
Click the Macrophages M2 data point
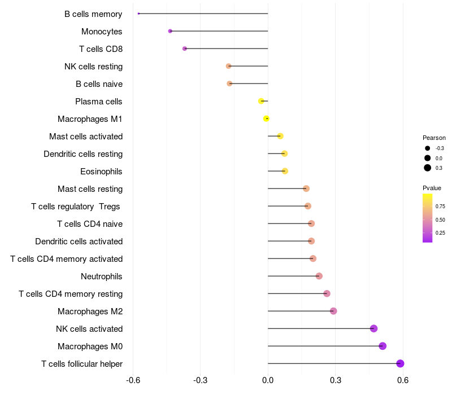(333, 311)
